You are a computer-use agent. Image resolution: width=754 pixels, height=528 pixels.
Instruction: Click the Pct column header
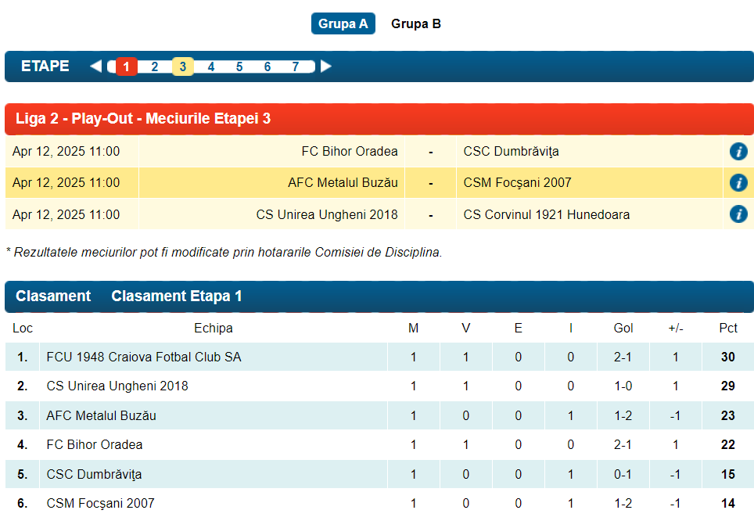point(727,329)
